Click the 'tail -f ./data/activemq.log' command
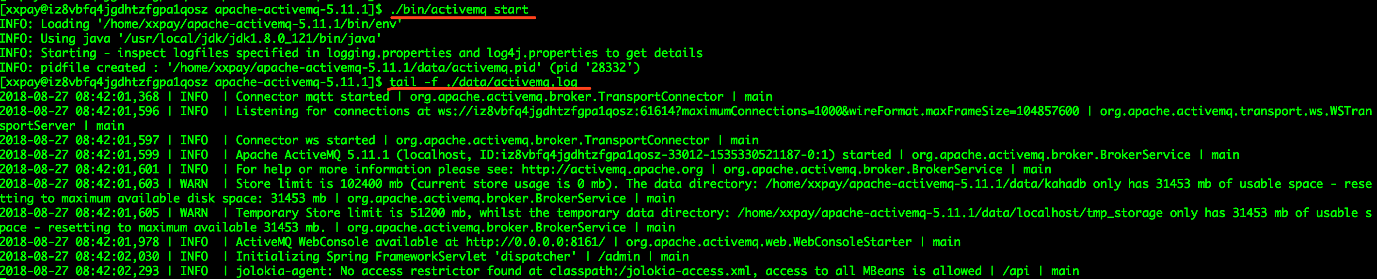Screen dimensions: 1377x279 point(483,82)
